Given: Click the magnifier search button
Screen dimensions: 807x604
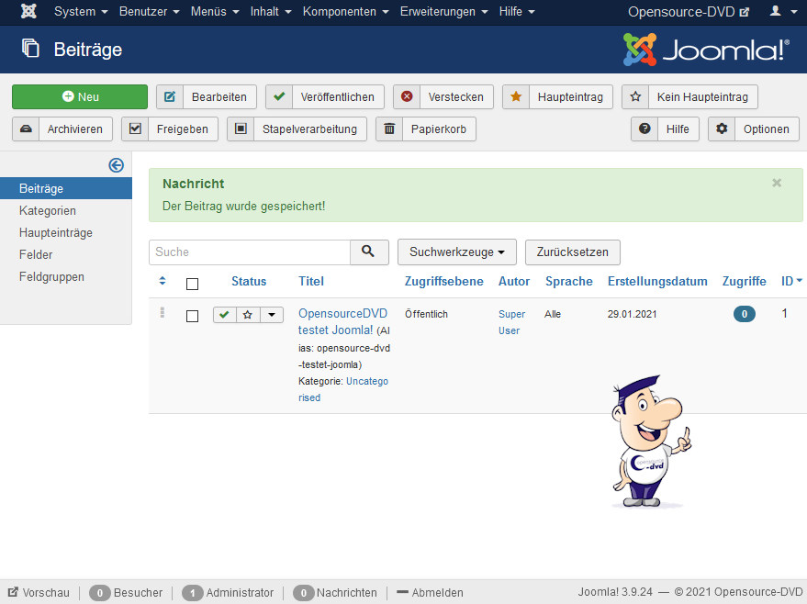Looking at the screenshot, I should click(369, 252).
